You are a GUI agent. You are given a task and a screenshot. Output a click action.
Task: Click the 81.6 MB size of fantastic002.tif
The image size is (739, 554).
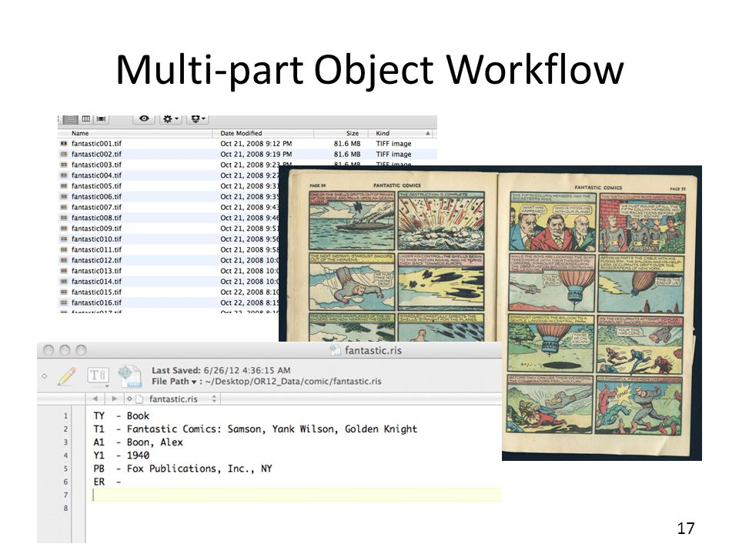click(347, 154)
